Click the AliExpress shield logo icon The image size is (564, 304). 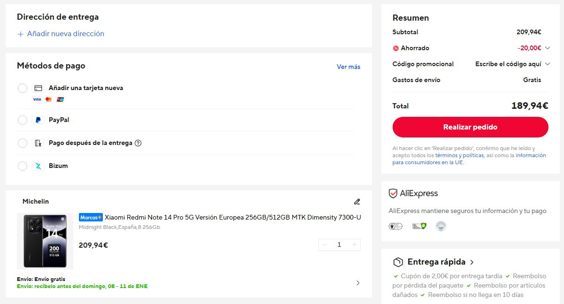(393, 194)
